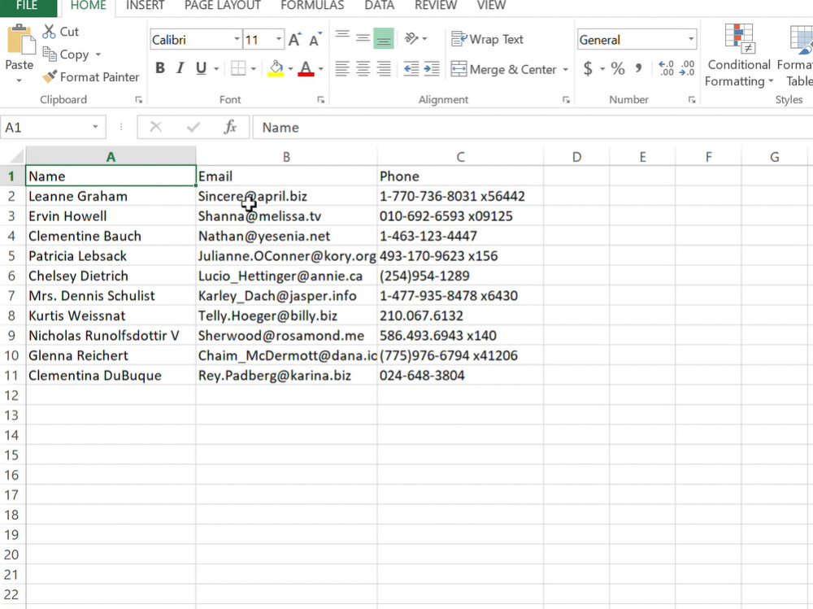Switch to the DATA tab

[x=380, y=6]
